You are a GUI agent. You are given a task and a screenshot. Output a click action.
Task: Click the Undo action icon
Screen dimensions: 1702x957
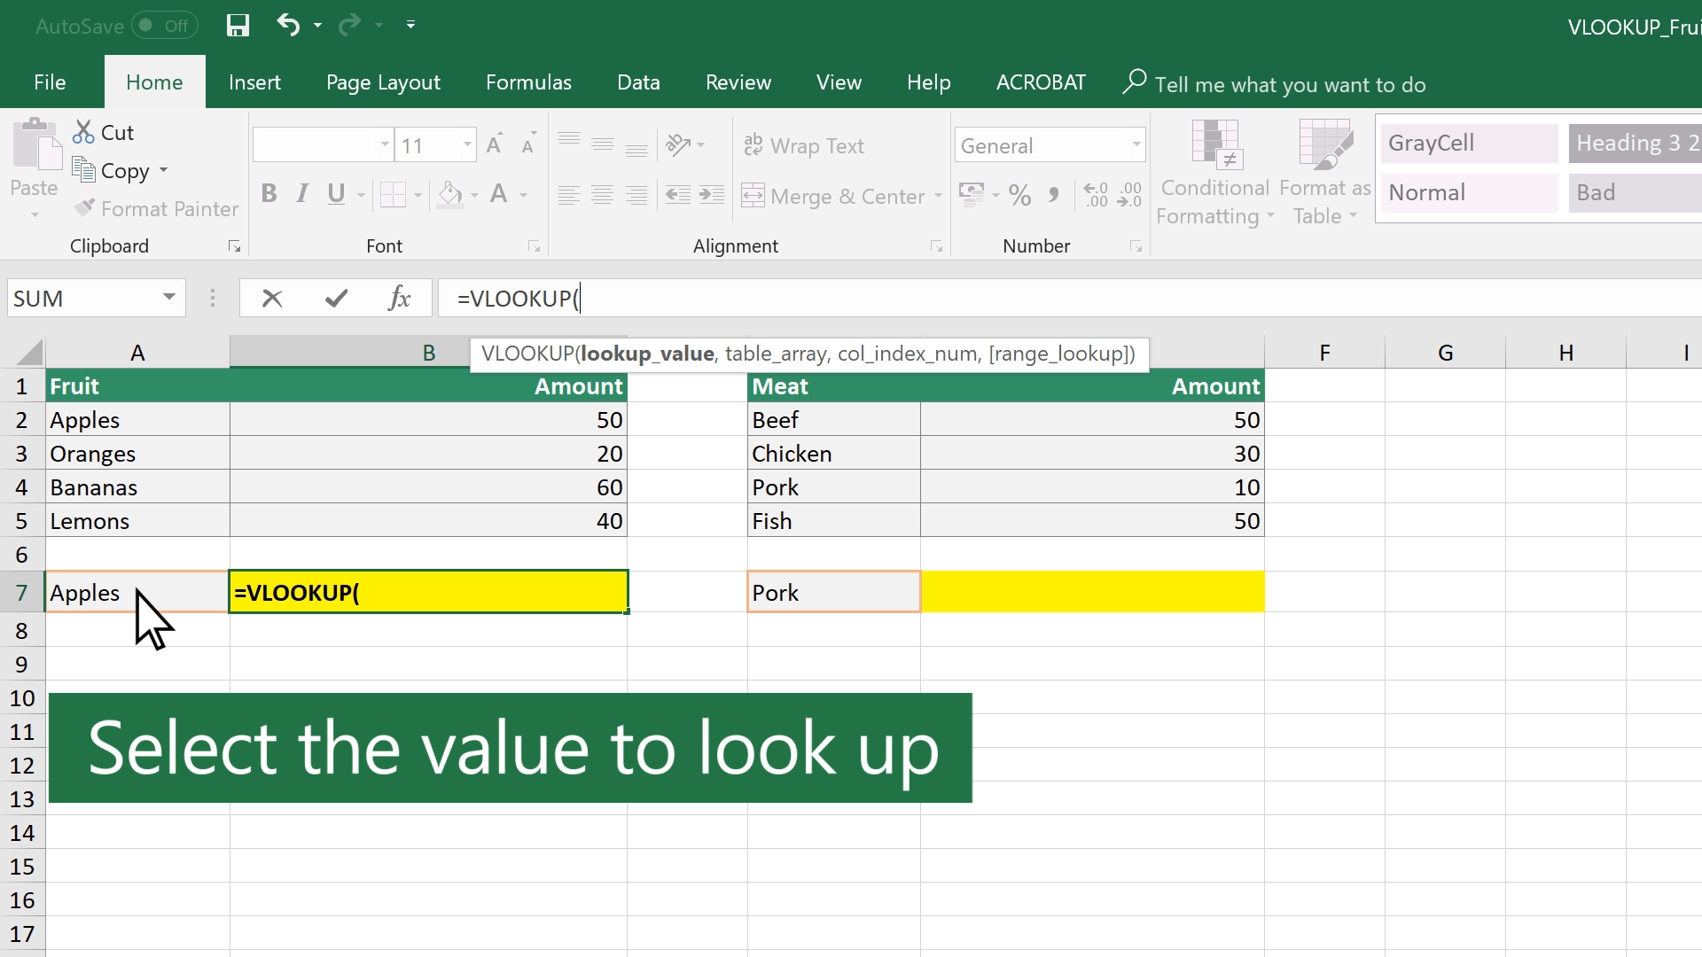click(287, 25)
